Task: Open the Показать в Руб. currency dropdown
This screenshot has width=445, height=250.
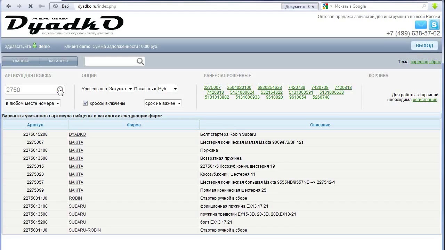Action: click(x=168, y=89)
